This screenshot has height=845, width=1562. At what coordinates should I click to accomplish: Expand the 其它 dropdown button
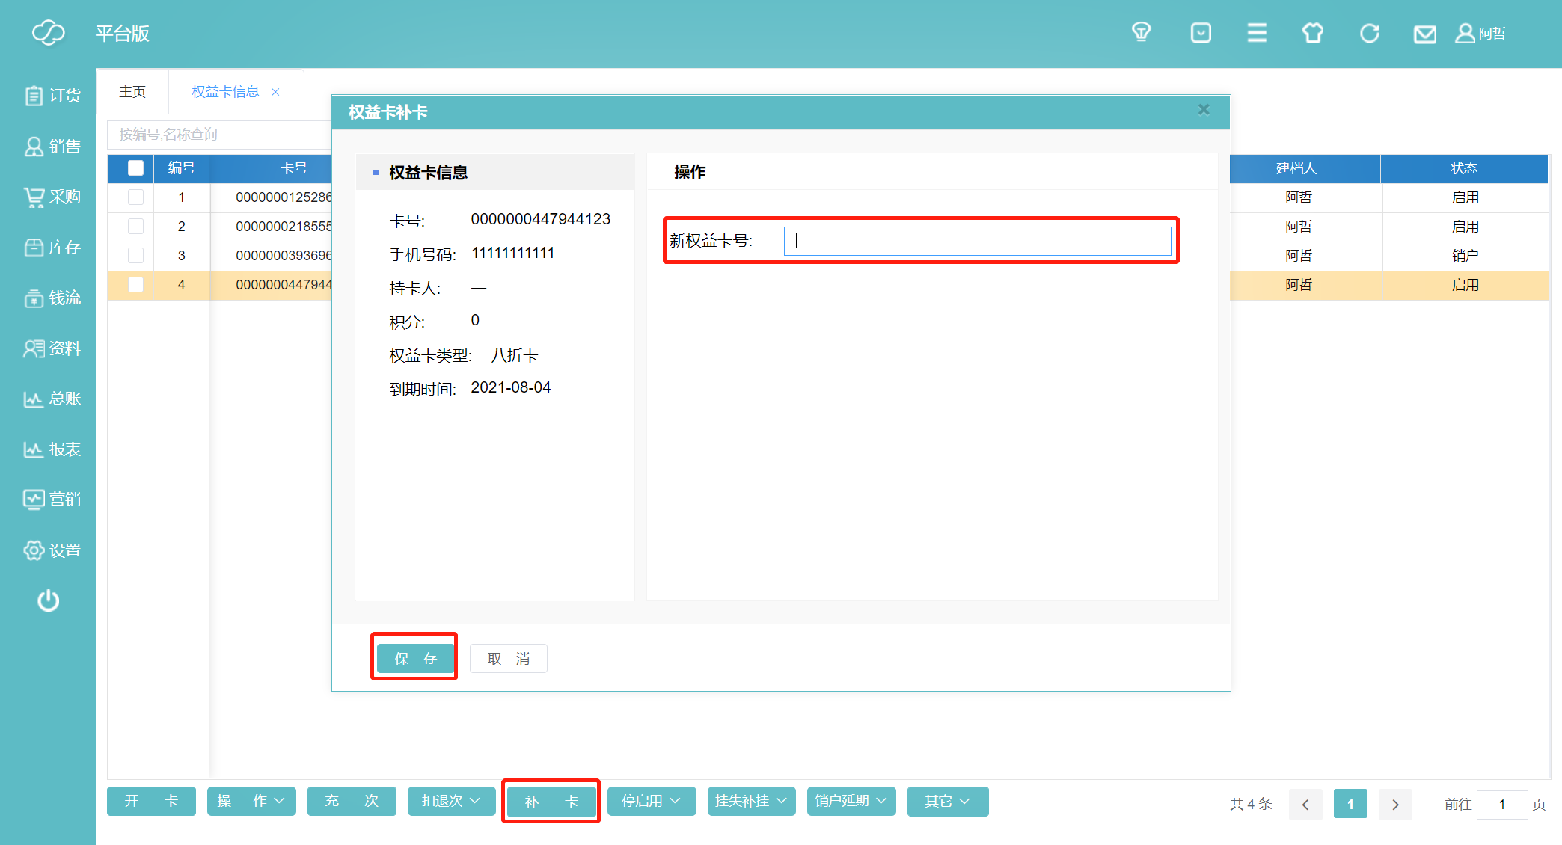coord(947,802)
